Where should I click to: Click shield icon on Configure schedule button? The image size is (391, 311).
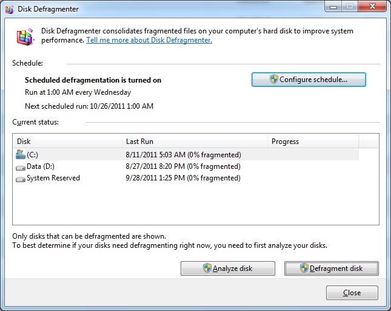tap(273, 79)
